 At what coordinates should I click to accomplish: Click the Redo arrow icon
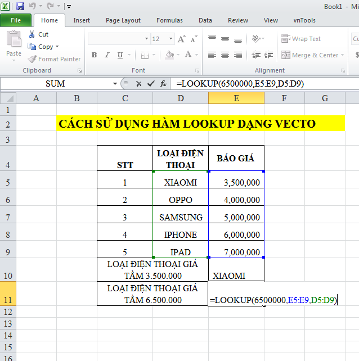pyautogui.click(x=50, y=6)
